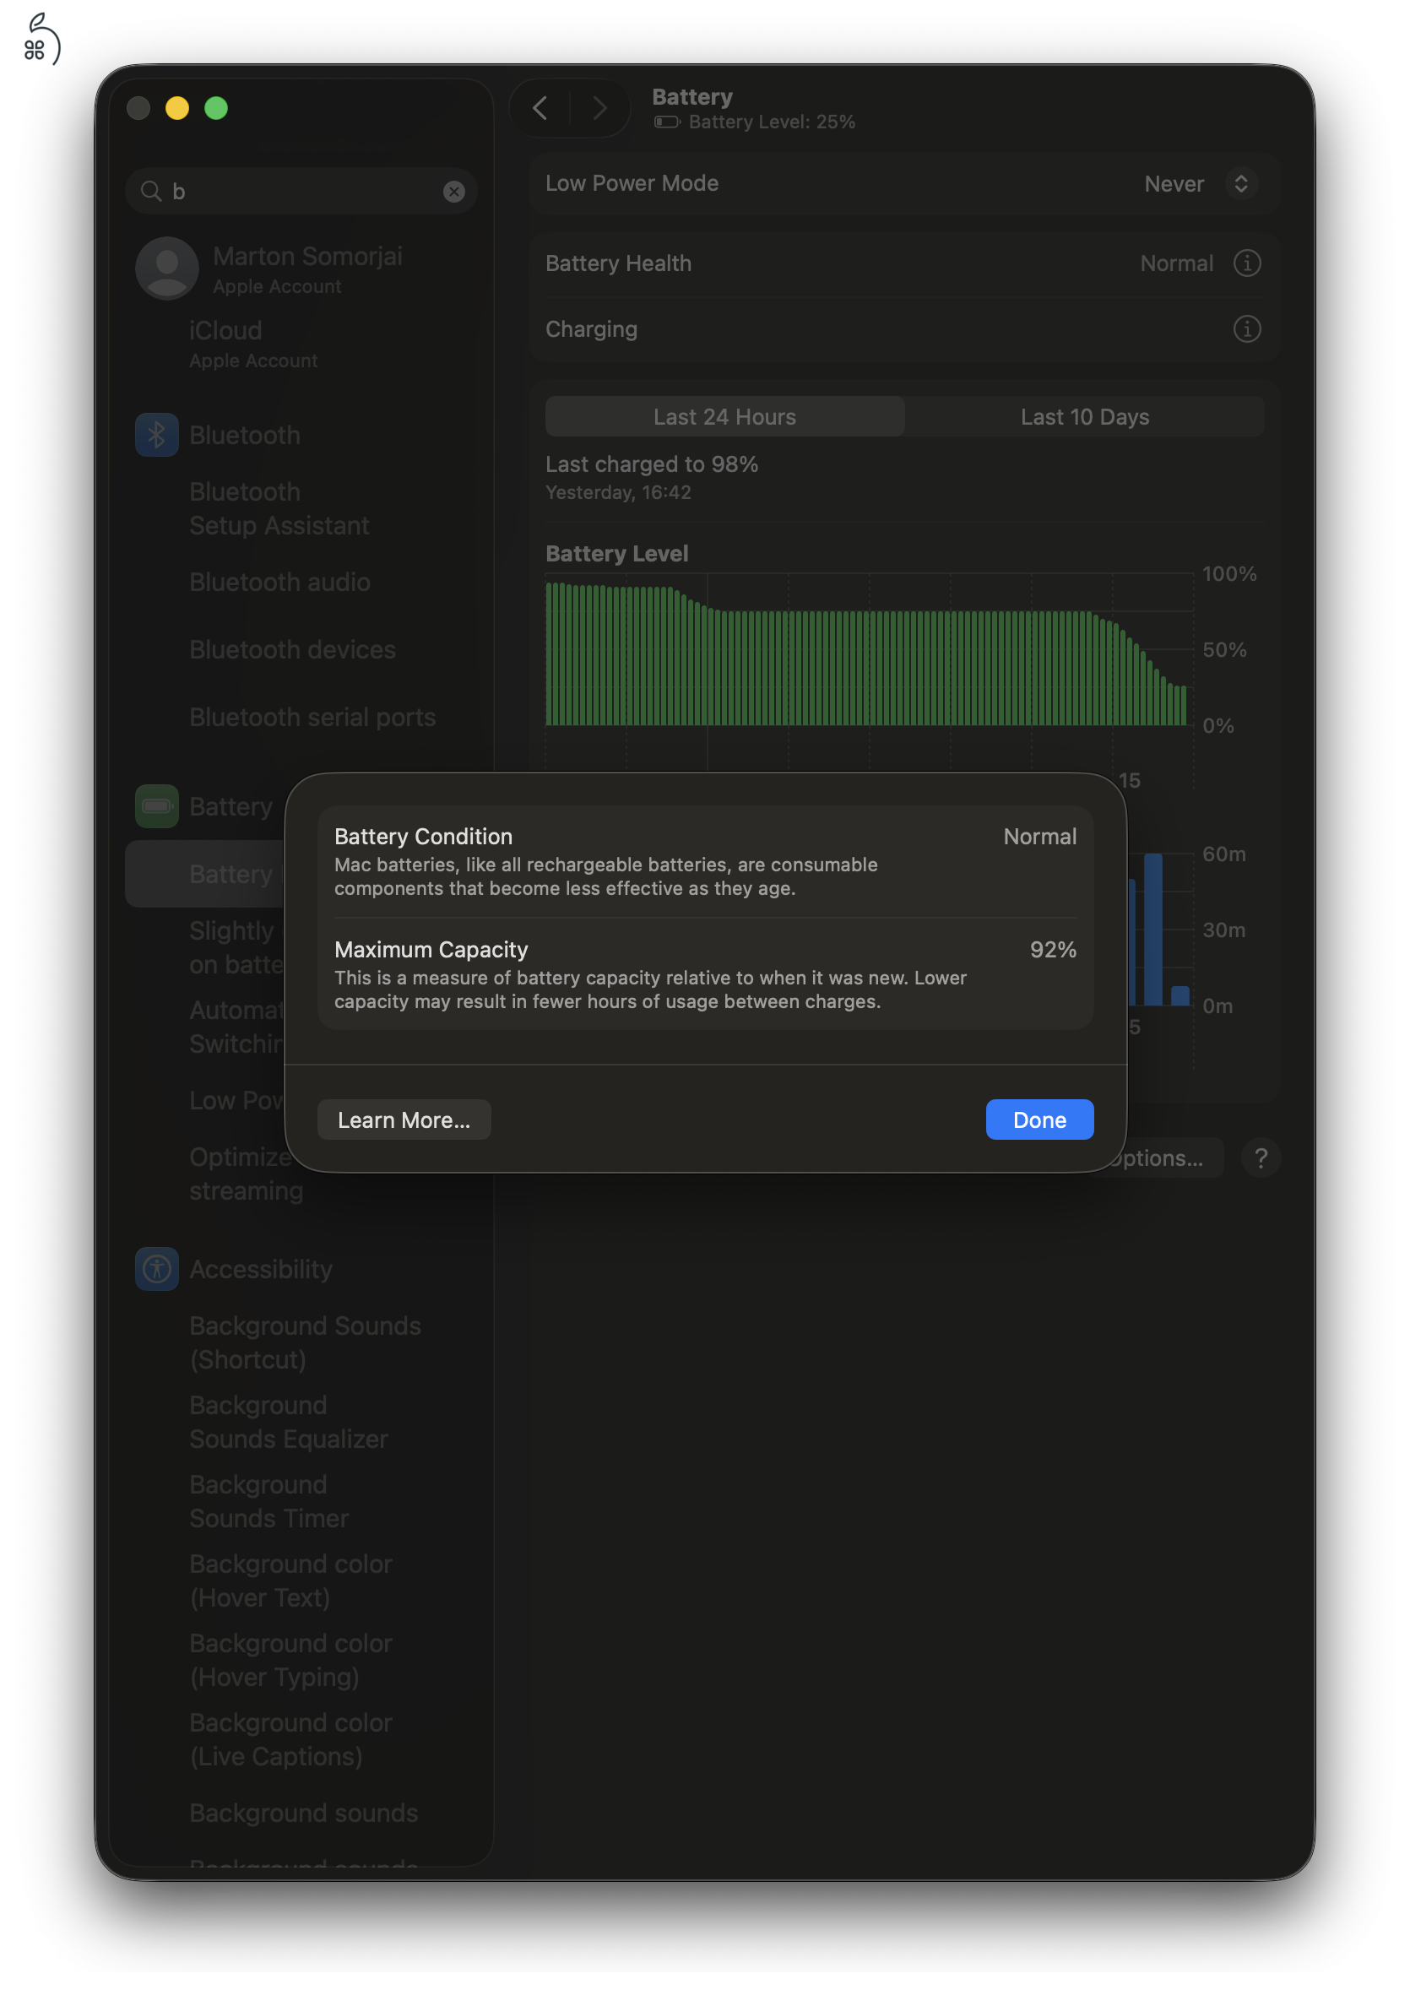Image resolution: width=1410 pixels, height=2006 pixels.
Task: Click the Maximum Capacity label
Action: pyautogui.click(x=431, y=949)
